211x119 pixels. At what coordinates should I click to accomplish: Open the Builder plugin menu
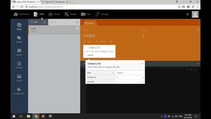(70, 14)
